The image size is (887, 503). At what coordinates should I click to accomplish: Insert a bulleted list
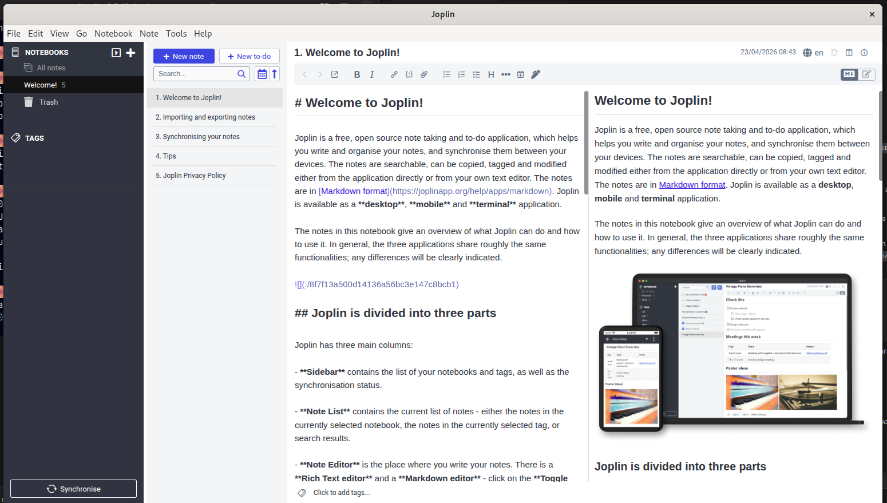(x=446, y=74)
